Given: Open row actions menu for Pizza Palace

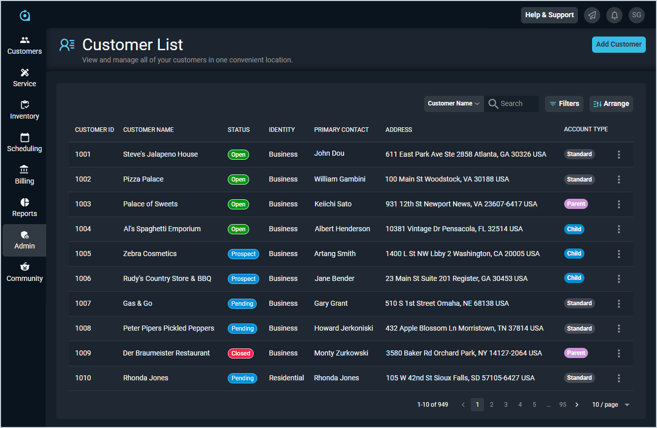Looking at the screenshot, I should (x=619, y=180).
